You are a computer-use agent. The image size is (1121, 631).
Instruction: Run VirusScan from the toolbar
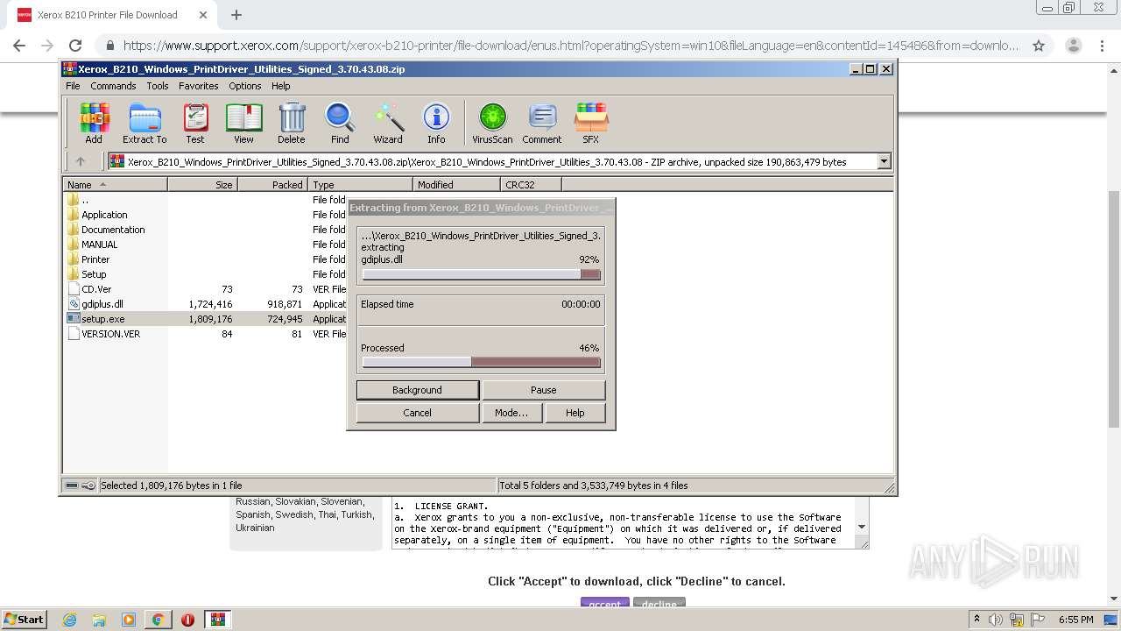[x=492, y=123]
